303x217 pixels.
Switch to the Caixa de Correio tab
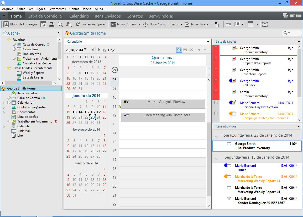[x=45, y=16]
